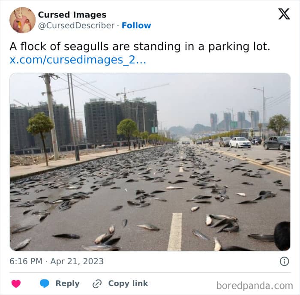
Task: Click the seagulls tweet text
Action: pos(140,46)
